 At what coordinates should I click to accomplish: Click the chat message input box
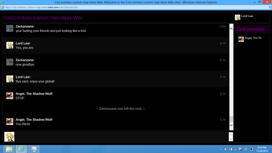tap(122, 137)
